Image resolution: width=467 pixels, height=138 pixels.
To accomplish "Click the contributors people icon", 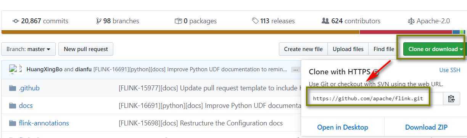I will [x=325, y=21].
